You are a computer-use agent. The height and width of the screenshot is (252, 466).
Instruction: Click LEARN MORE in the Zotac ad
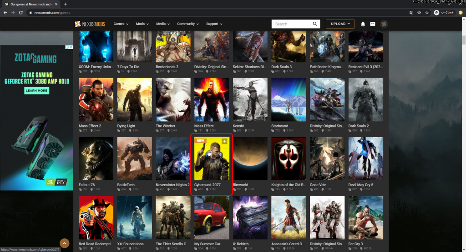point(36,91)
